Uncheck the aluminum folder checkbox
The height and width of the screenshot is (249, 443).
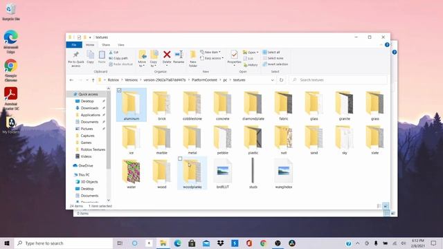click(x=119, y=91)
